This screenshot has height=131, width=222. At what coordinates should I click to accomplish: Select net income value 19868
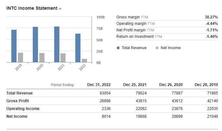[141, 116]
